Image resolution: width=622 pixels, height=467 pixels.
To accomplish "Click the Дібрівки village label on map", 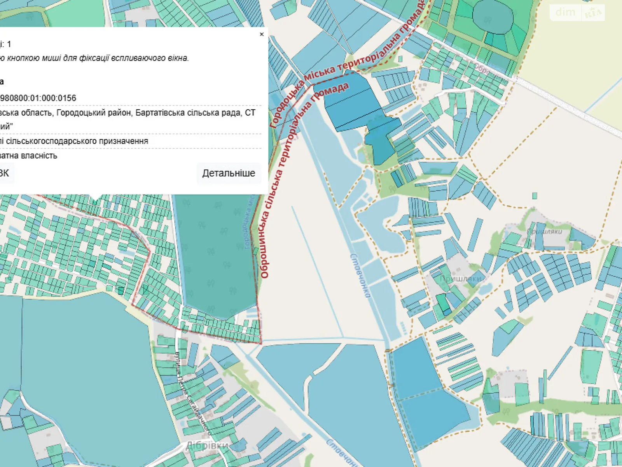I will pos(207,445).
